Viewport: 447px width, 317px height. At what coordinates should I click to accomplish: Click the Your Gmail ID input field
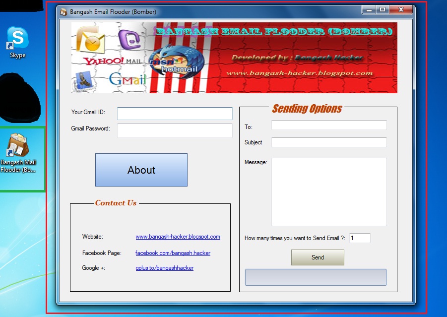[x=174, y=113]
